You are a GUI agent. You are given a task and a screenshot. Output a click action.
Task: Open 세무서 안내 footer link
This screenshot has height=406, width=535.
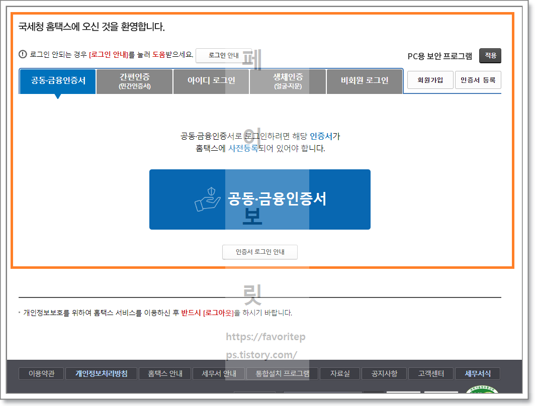[219, 374]
